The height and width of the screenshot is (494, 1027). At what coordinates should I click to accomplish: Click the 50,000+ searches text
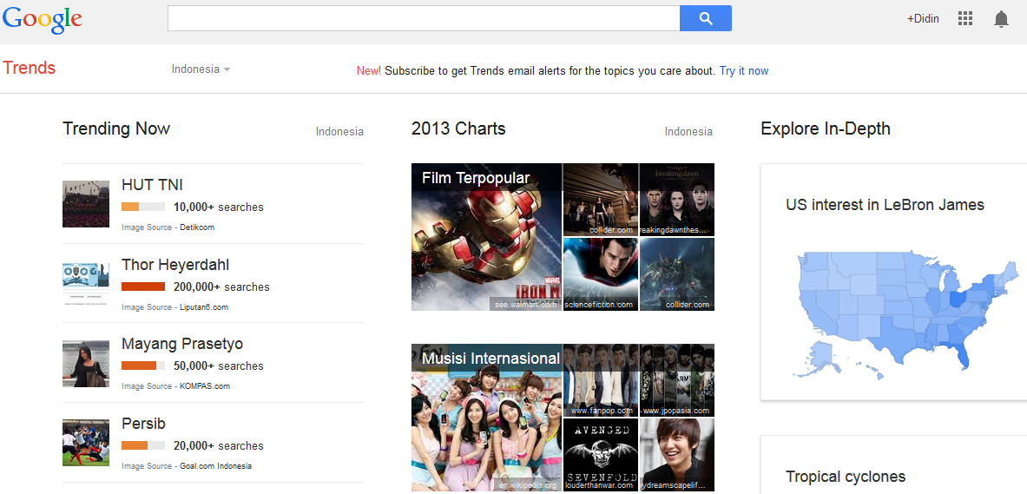[x=218, y=366]
